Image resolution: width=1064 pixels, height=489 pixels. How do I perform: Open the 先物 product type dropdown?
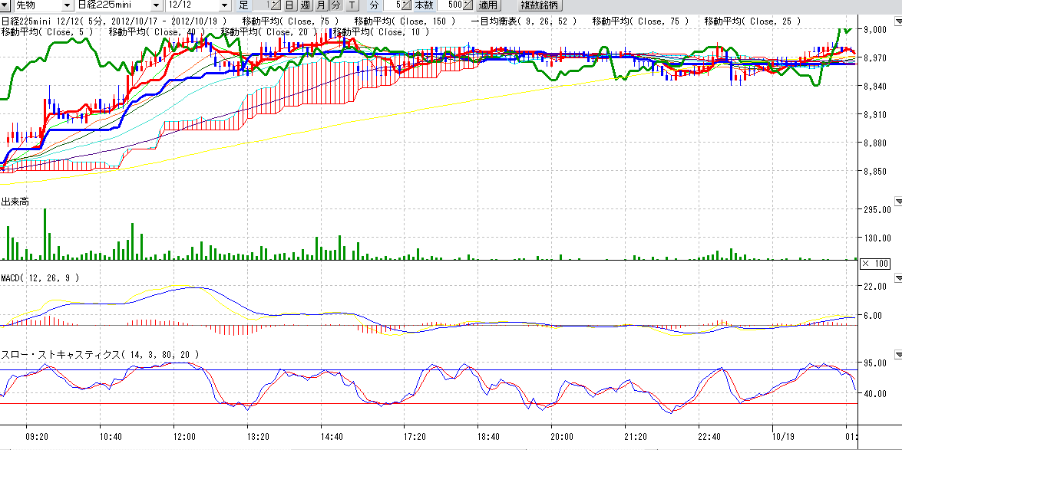pyautogui.click(x=67, y=5)
